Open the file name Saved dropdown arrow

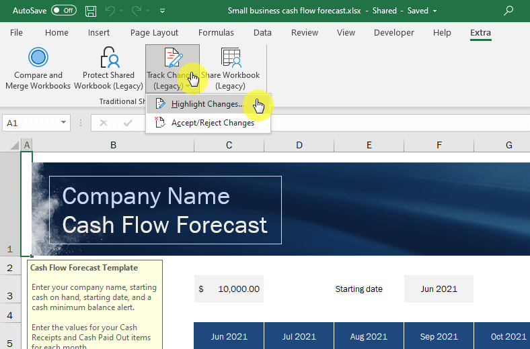[x=434, y=11]
